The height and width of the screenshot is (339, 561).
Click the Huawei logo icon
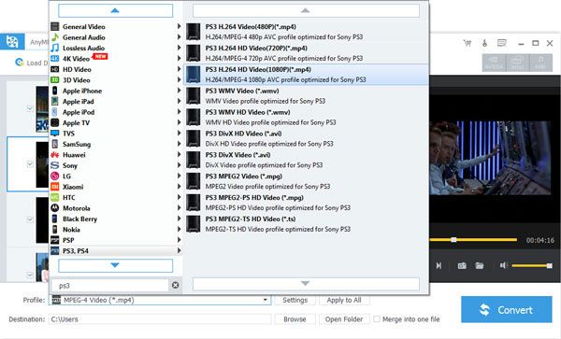click(x=55, y=155)
